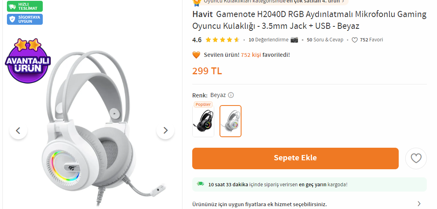This screenshot has width=437, height=209.
Task: Click the info icon next to Beyaz
Action: [x=231, y=95]
